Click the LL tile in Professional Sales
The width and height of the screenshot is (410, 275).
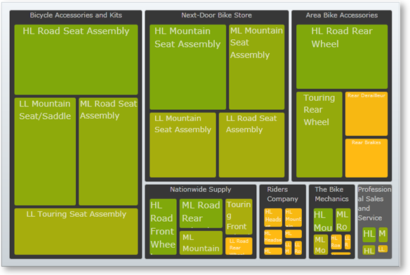383,248
